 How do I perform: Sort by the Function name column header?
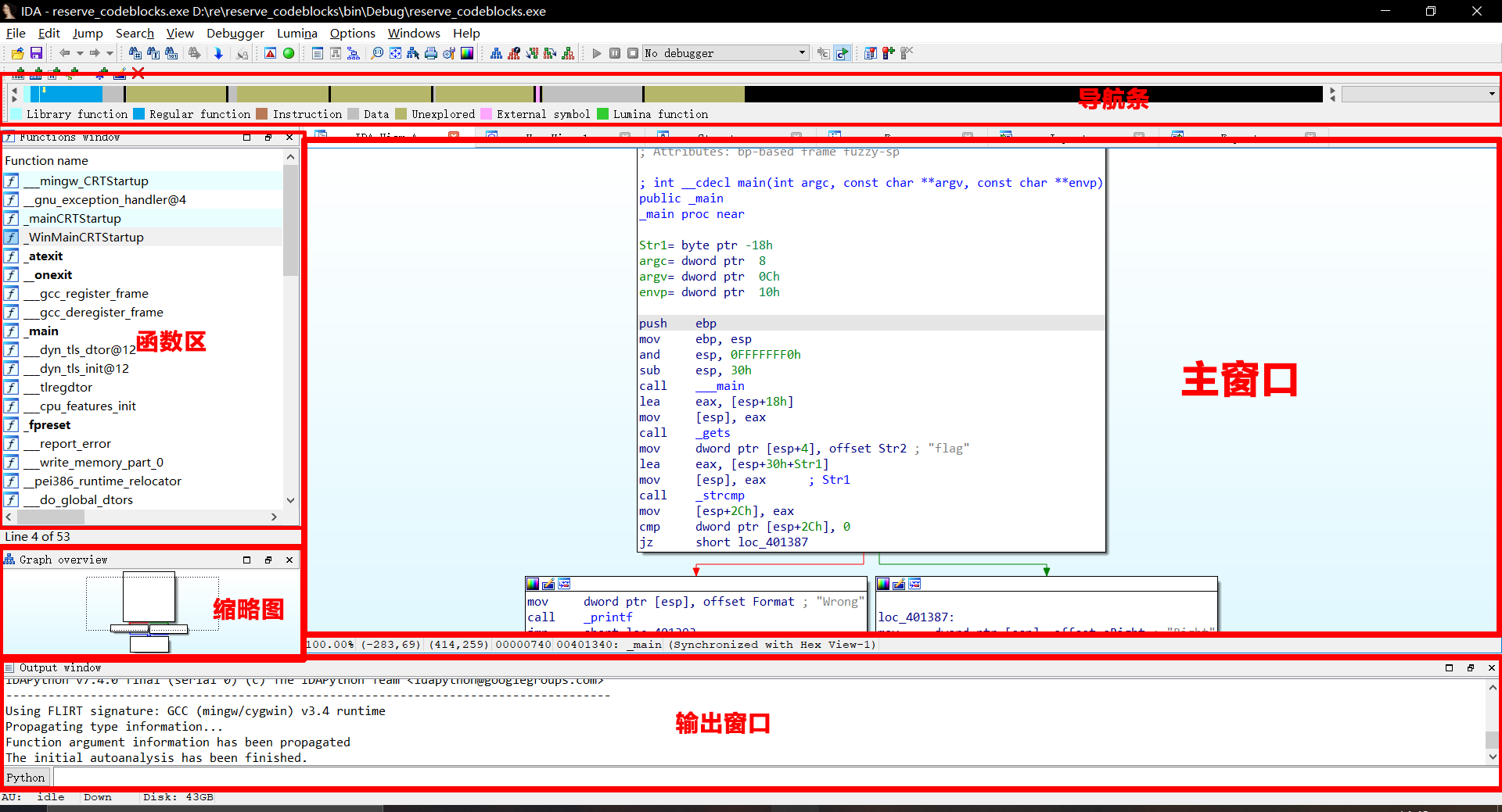(x=46, y=160)
